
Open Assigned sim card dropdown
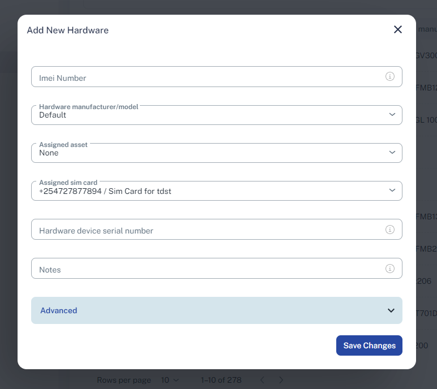point(217,191)
